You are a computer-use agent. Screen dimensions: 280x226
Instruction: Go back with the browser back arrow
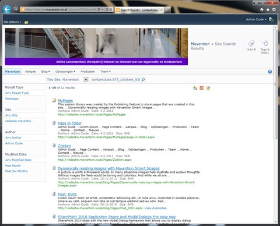[7, 9]
